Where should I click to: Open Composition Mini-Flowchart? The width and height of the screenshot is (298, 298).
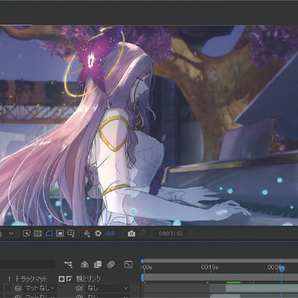coord(68,264)
